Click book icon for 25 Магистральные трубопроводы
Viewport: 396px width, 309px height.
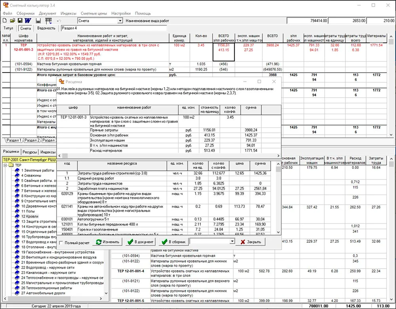coord(17,283)
